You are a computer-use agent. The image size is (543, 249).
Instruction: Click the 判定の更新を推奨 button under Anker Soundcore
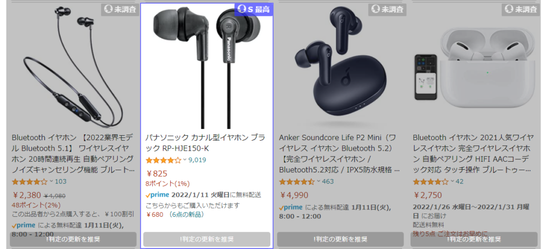(340, 239)
